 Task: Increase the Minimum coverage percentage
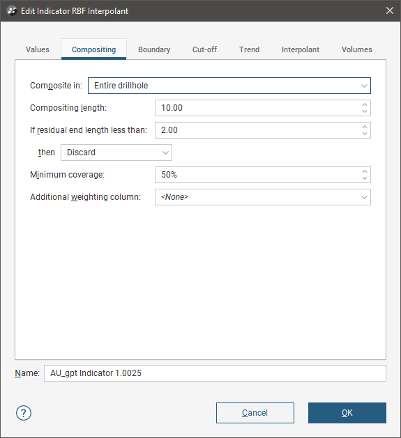[364, 171]
